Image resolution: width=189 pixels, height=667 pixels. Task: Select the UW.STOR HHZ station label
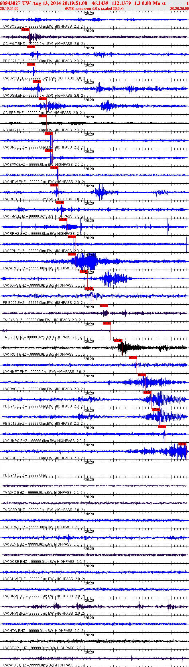pyautogui.click(x=15, y=648)
